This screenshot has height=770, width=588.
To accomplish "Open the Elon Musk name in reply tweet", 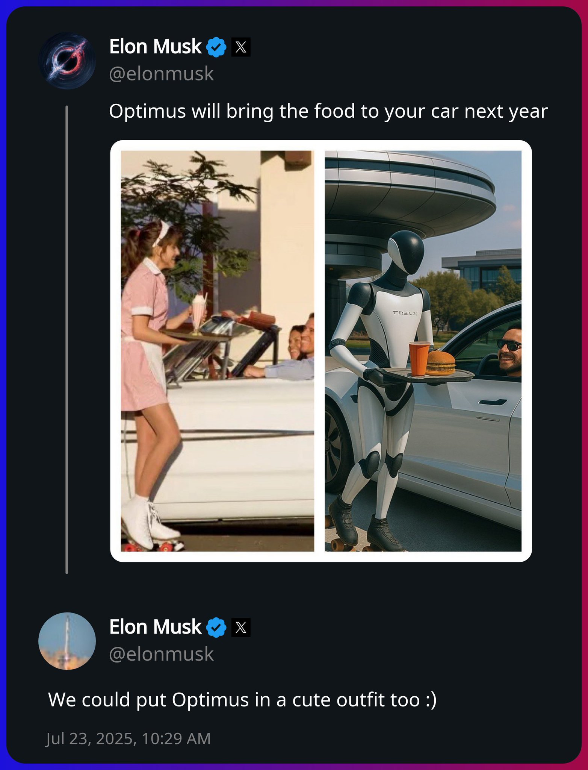I will [155, 627].
